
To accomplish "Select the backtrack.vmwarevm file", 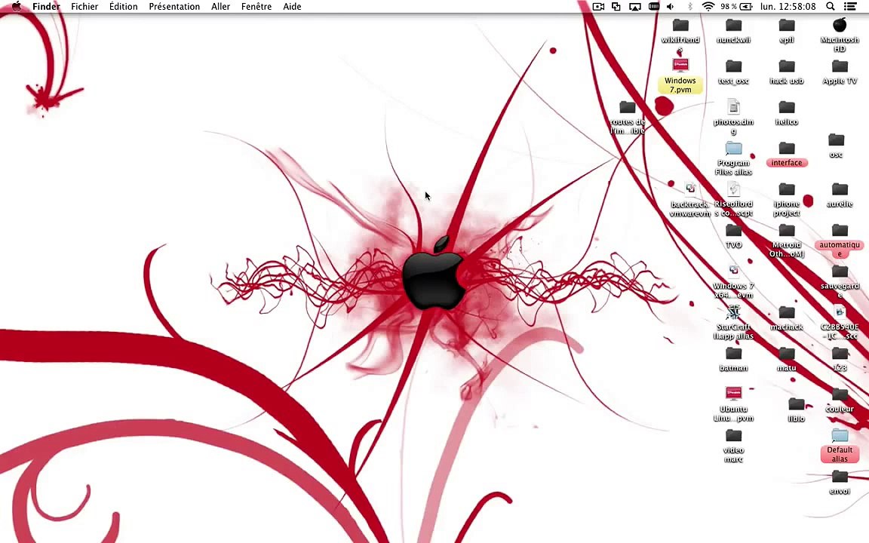I will pos(690,189).
